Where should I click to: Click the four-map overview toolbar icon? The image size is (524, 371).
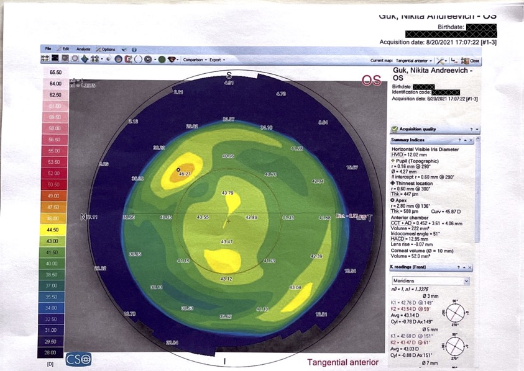(45, 59)
